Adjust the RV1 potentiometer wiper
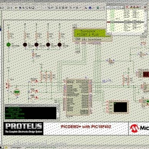Image resolution: width=149 pixels, height=149 pixels. pos(8,86)
